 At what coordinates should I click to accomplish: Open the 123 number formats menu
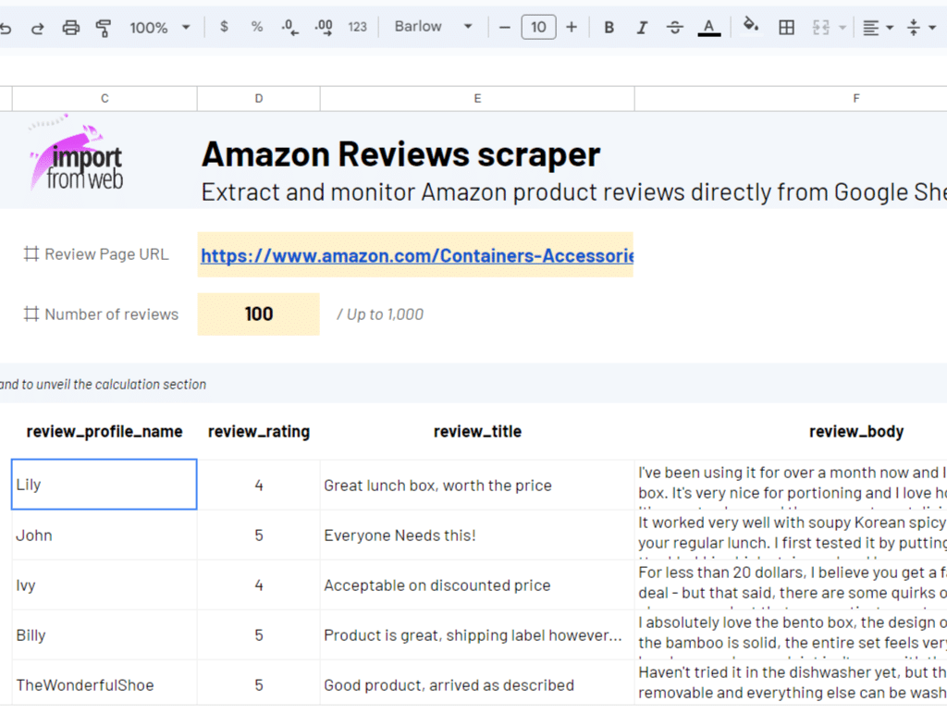(358, 28)
